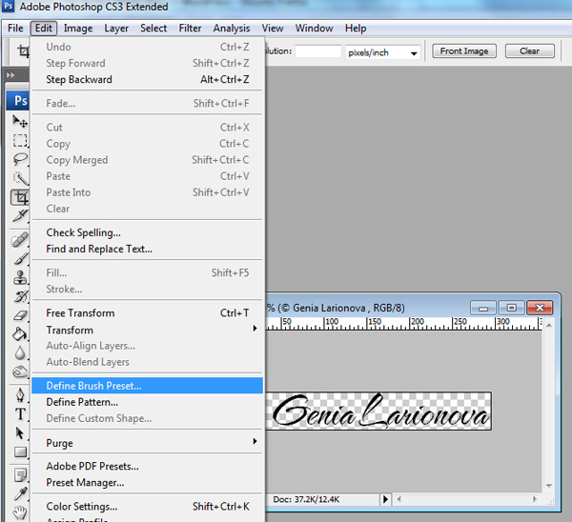Click the Doc: 37.2K/12.4K status text

coord(306,499)
